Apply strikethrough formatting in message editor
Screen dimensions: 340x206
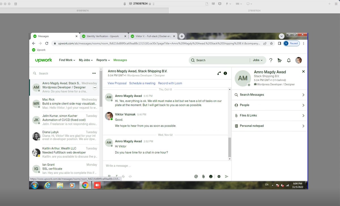pyautogui.click(x=123, y=176)
